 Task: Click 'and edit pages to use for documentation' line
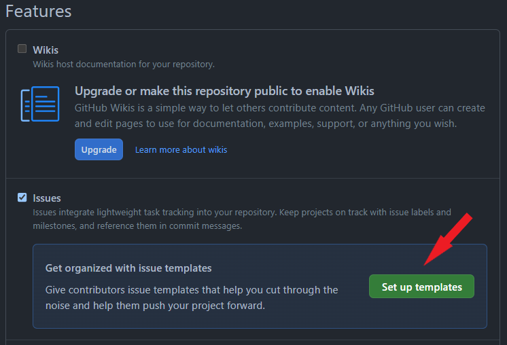click(x=265, y=124)
